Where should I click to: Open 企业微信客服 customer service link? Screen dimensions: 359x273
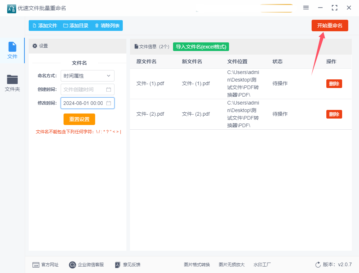[86, 265]
